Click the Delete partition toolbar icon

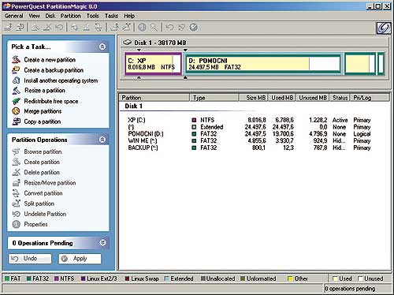point(47,28)
